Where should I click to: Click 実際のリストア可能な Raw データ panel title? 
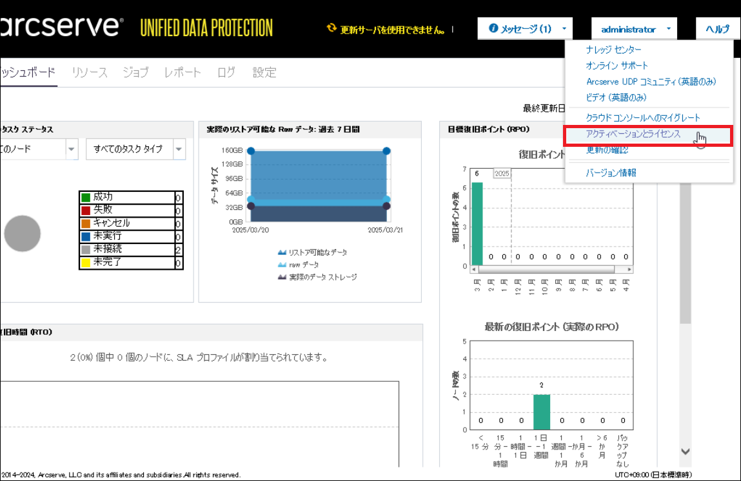[282, 129]
